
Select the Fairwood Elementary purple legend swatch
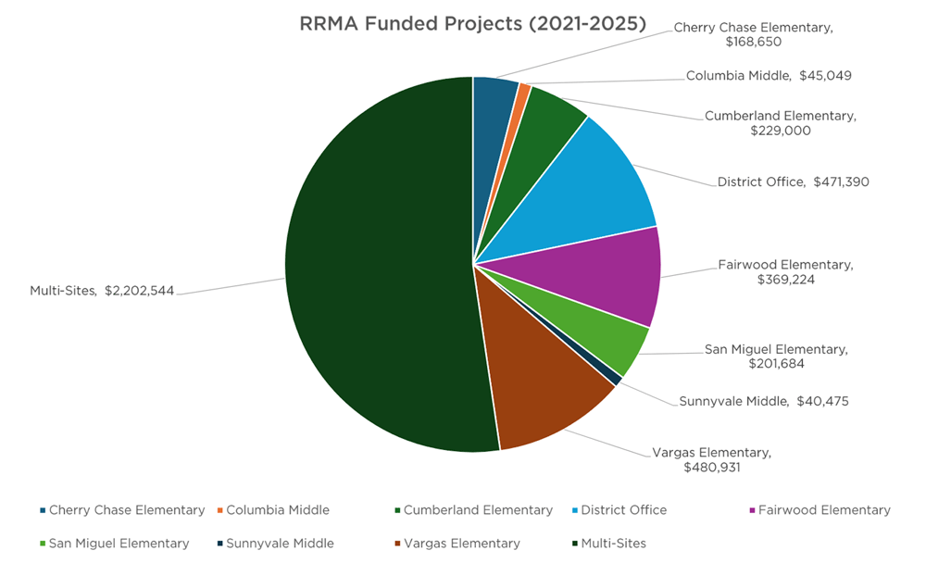(x=752, y=510)
